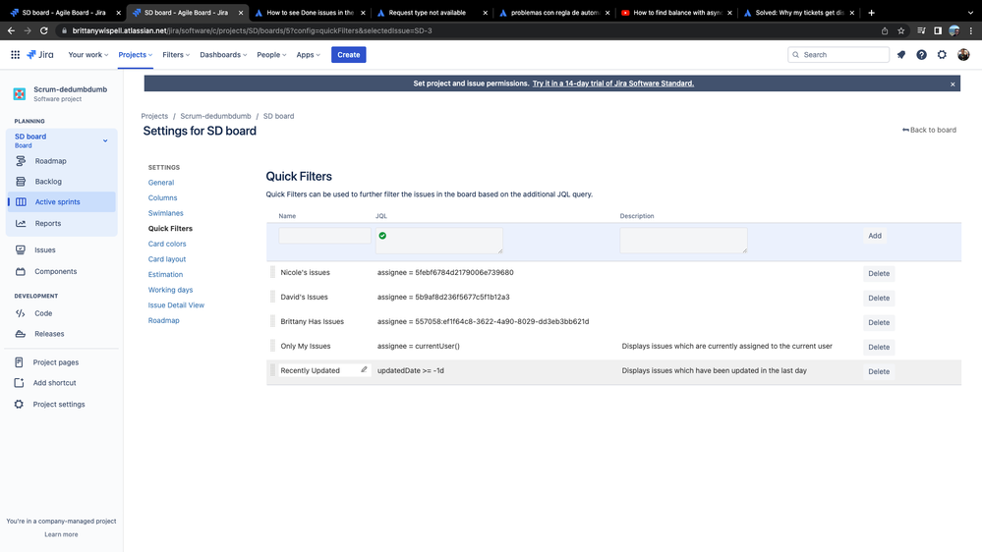Click the Project settings gear icon
This screenshot has height=552, width=982.
tap(19, 405)
